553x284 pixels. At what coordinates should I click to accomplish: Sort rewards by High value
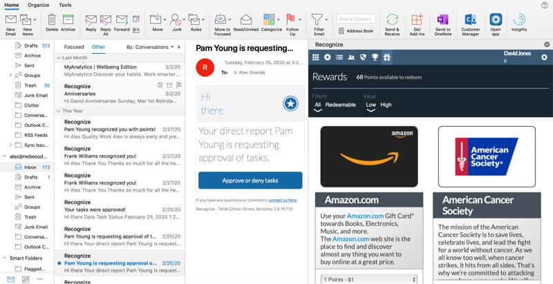[386, 105]
